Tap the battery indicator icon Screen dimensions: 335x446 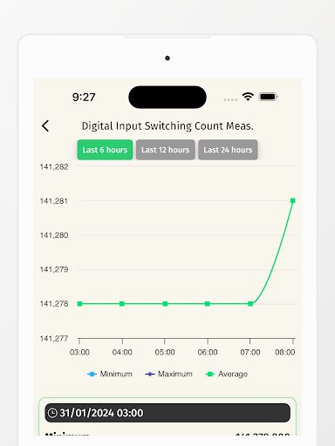(269, 97)
